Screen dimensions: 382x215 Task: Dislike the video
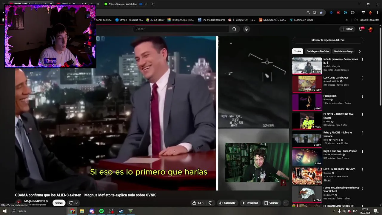pos(210,203)
